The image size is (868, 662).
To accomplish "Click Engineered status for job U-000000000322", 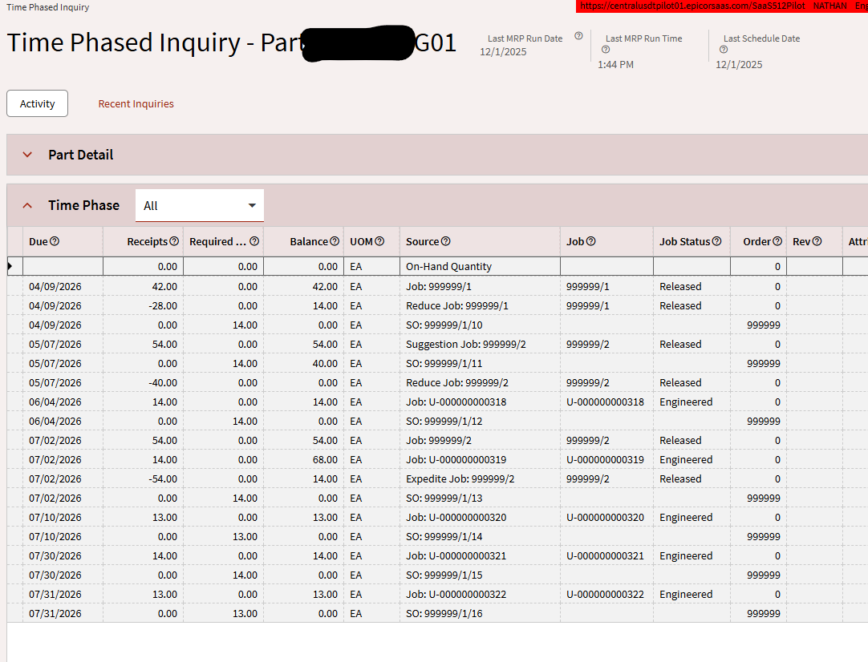I will click(686, 594).
